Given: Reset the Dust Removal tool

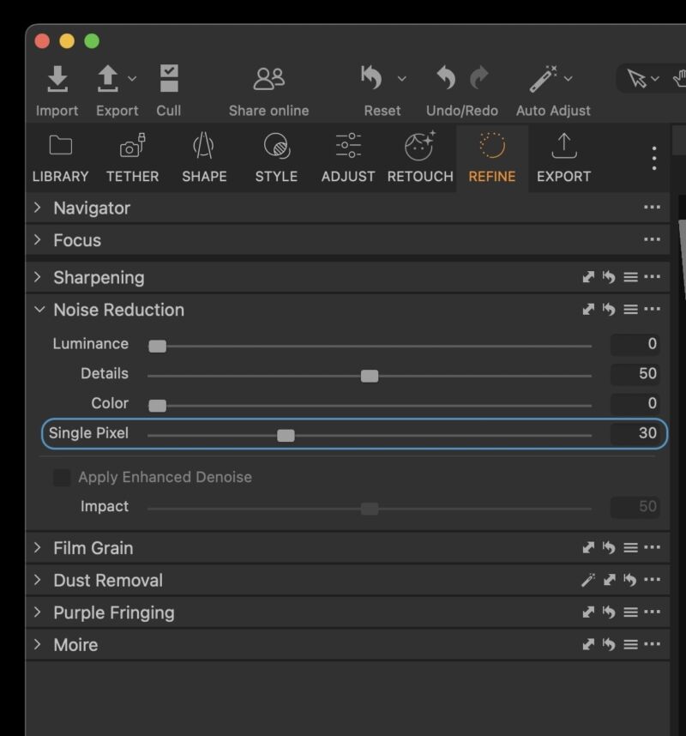Looking at the screenshot, I should pyautogui.click(x=630, y=580).
